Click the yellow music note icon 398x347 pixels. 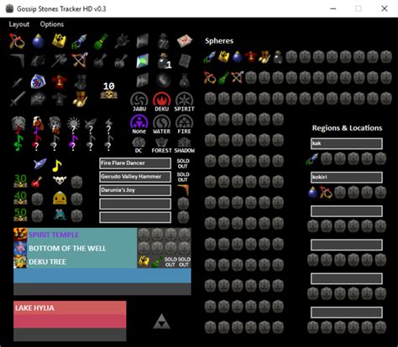pyautogui.click(x=57, y=165)
